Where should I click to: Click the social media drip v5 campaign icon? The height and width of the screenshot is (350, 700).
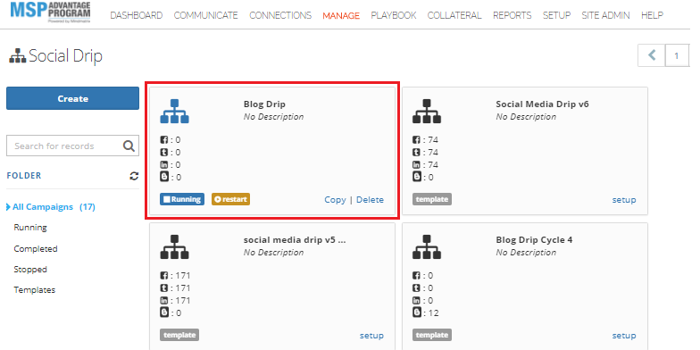point(175,246)
